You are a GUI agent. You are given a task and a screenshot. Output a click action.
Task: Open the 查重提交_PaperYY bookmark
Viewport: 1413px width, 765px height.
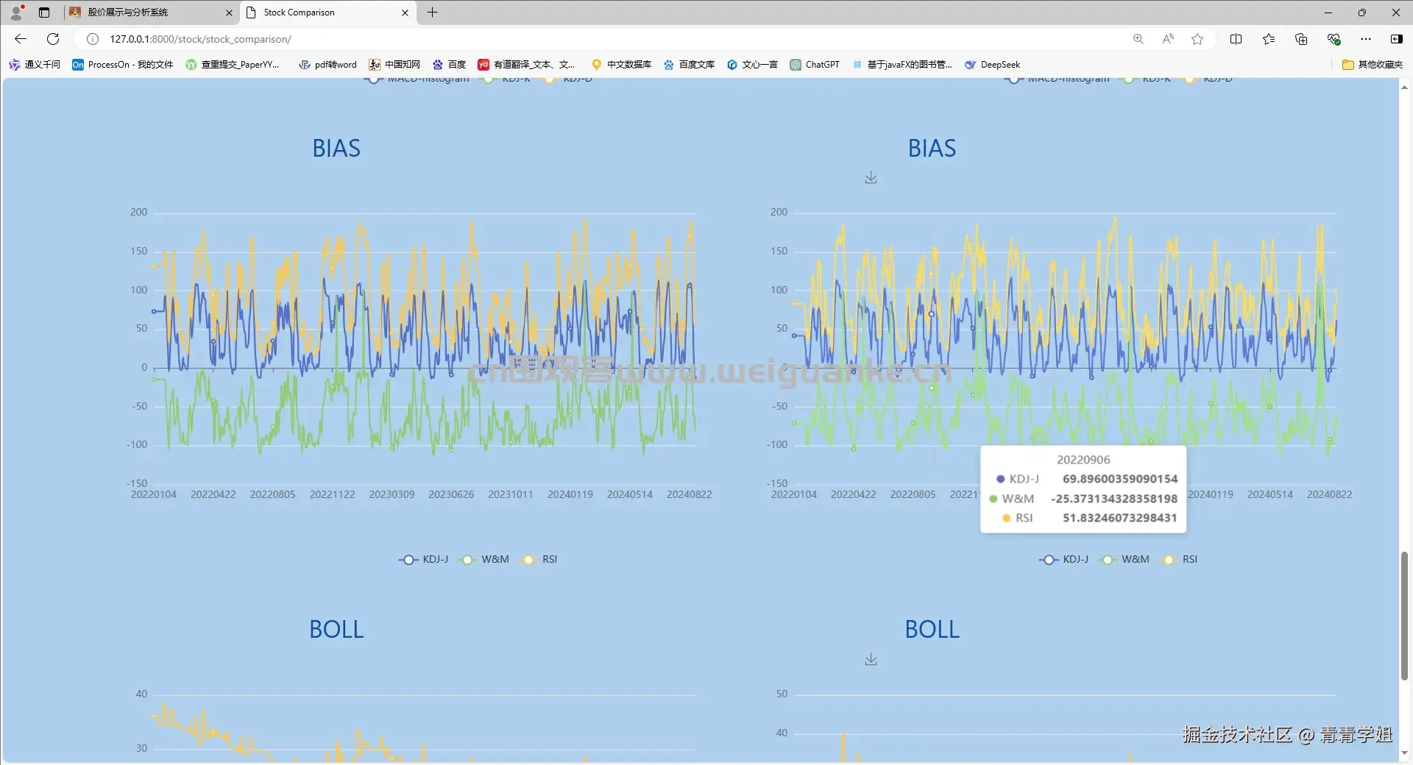[x=233, y=65]
